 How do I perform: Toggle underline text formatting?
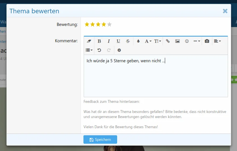tap(118, 41)
